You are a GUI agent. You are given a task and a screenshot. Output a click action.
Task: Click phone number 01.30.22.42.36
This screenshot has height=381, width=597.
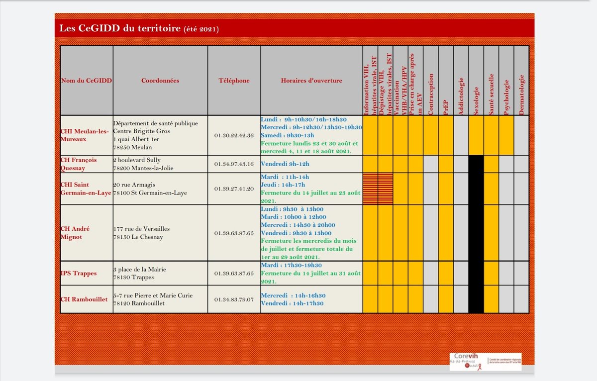tap(234, 135)
